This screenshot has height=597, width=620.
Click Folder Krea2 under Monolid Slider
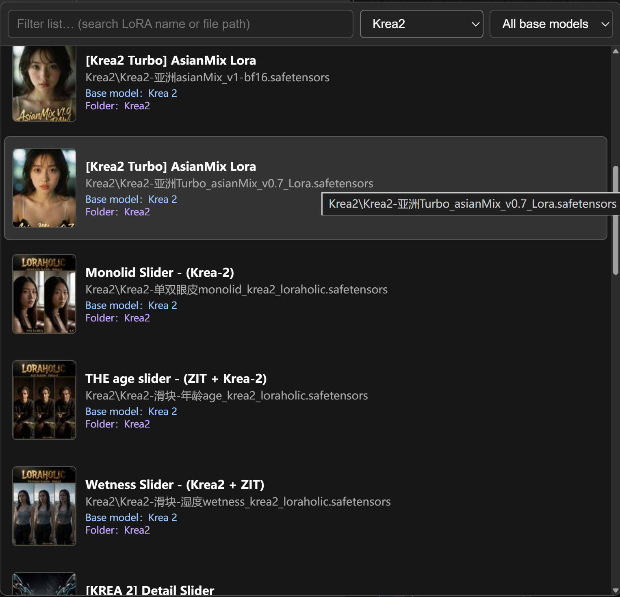[118, 318]
